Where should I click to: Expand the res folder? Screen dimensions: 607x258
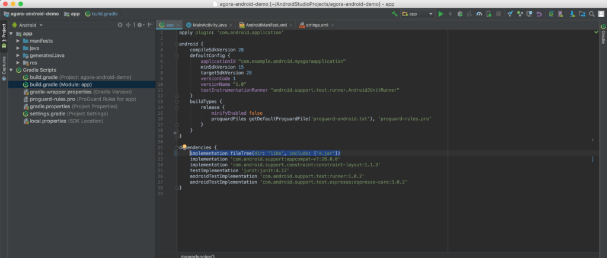tap(18, 63)
